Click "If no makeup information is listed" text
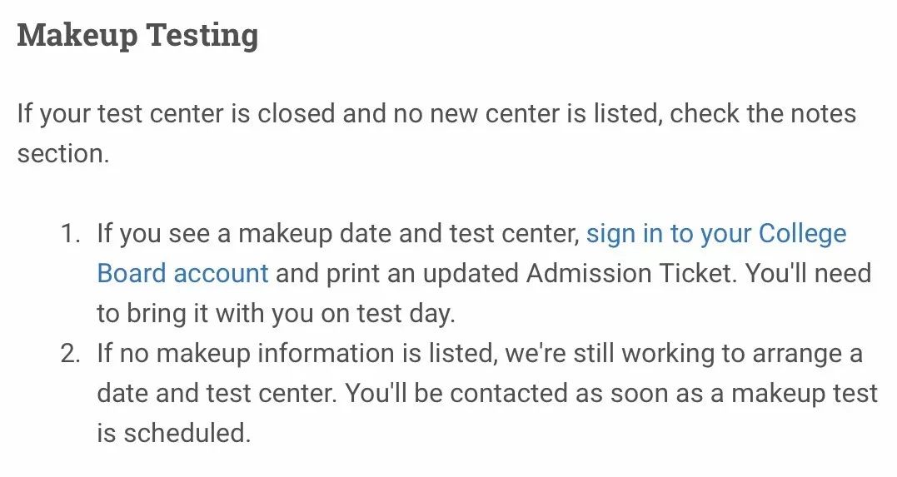 (x=296, y=354)
